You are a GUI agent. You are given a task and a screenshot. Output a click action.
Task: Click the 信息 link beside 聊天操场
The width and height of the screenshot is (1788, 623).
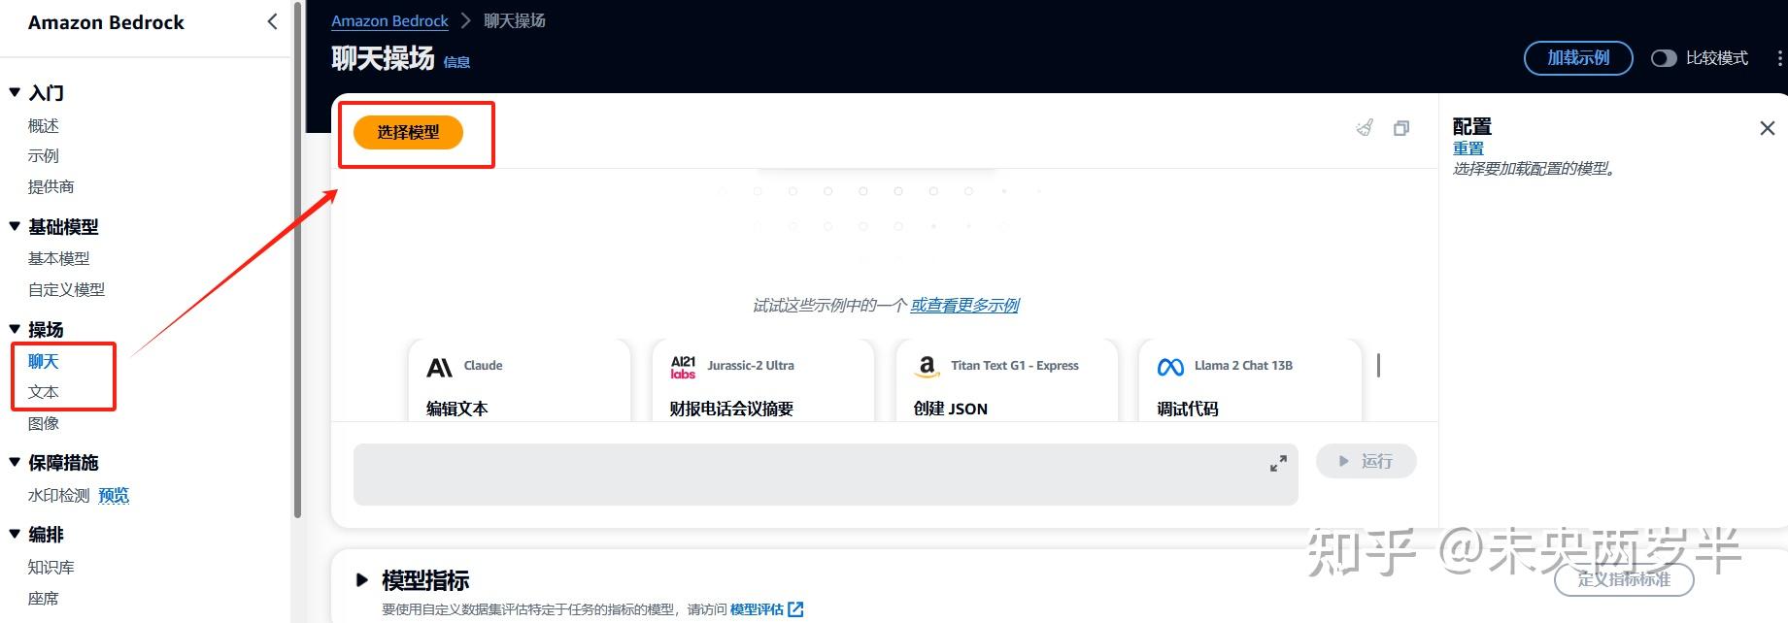pos(456,62)
